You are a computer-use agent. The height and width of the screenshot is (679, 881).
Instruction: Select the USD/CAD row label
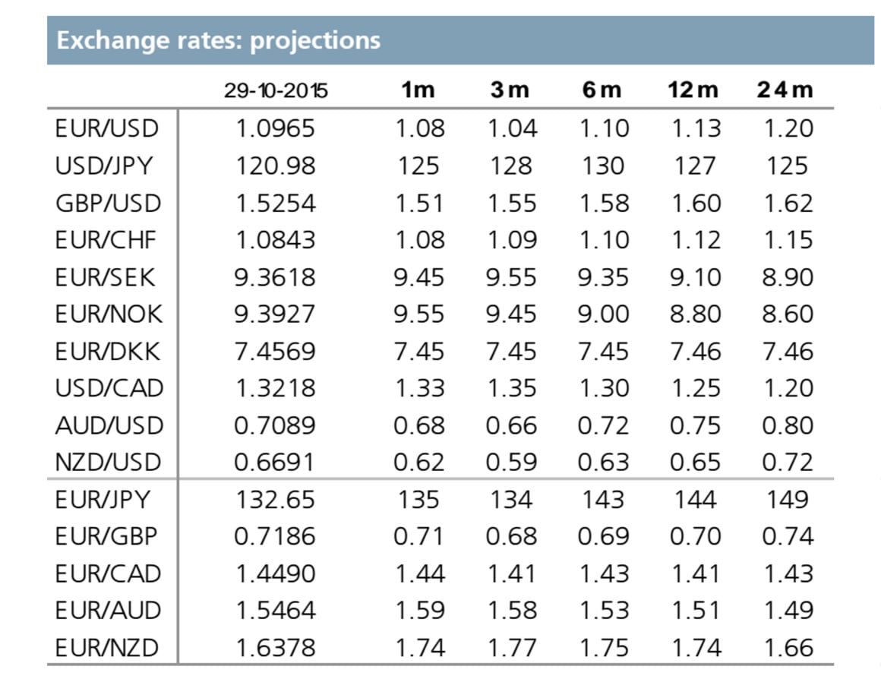[109, 388]
